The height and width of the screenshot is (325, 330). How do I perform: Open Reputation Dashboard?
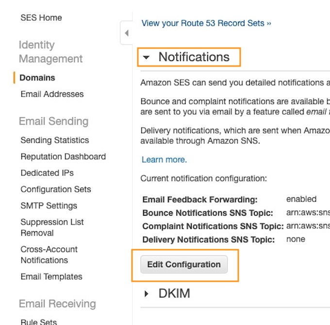pyautogui.click(x=63, y=157)
